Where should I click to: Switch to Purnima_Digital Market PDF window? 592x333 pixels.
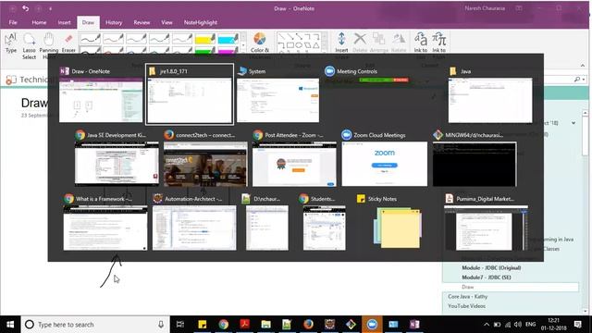pos(486,222)
